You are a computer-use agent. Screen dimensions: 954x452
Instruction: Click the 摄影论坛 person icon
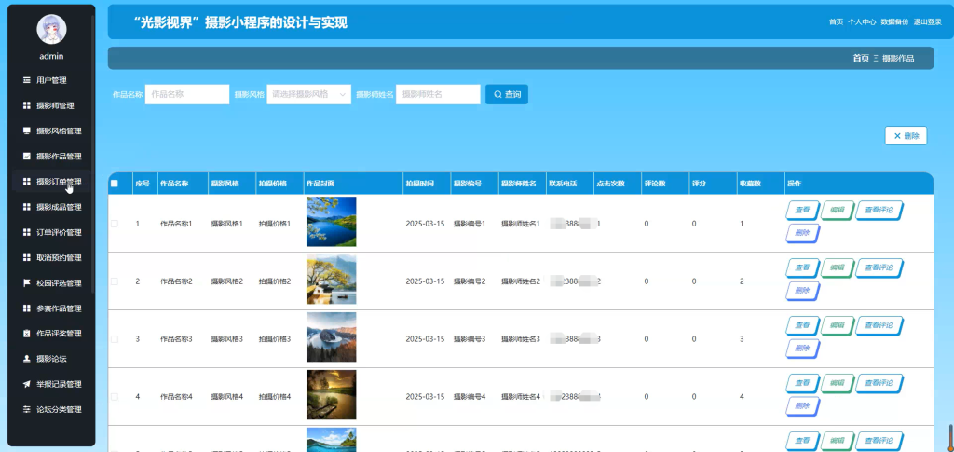pos(26,359)
